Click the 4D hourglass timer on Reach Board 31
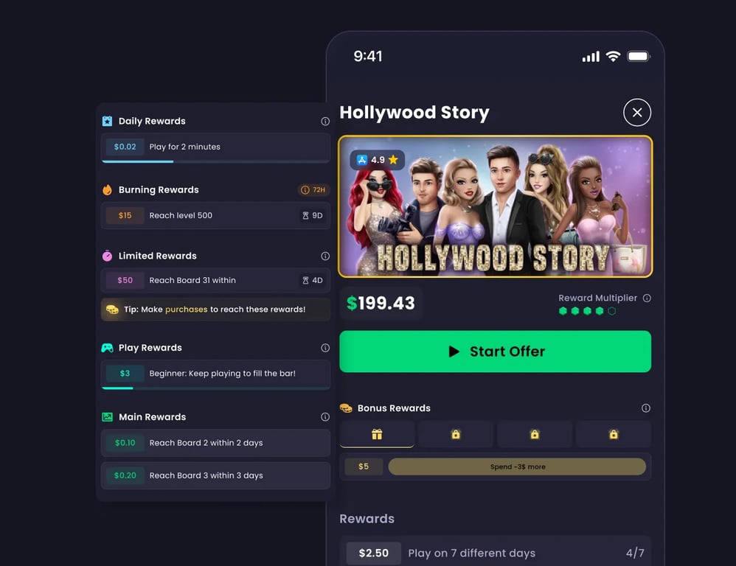 pyautogui.click(x=312, y=281)
